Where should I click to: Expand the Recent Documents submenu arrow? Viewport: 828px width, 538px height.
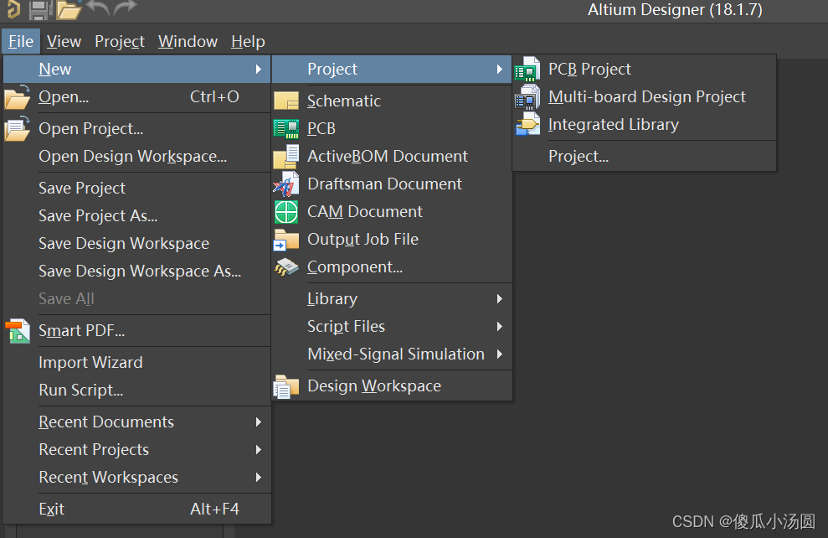(x=258, y=422)
